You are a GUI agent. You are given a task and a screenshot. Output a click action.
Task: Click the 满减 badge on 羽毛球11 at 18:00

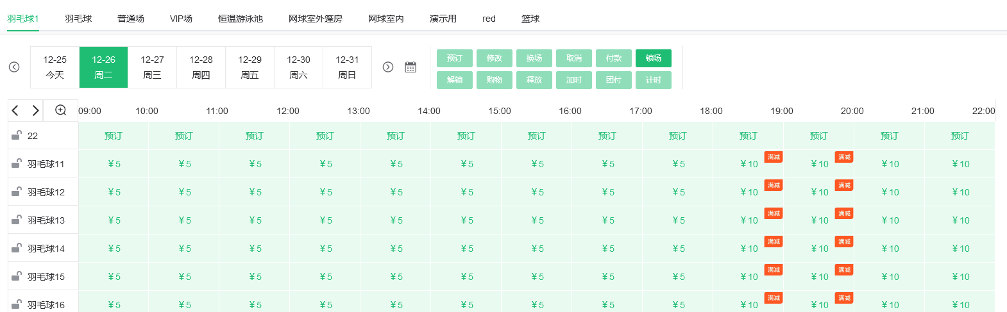pyautogui.click(x=774, y=157)
